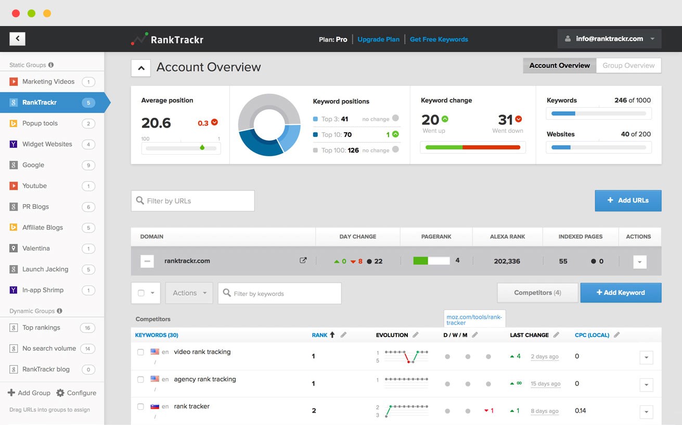Click the pencil icon next to EVOLUTION
This screenshot has width=682, height=425.
(x=415, y=335)
